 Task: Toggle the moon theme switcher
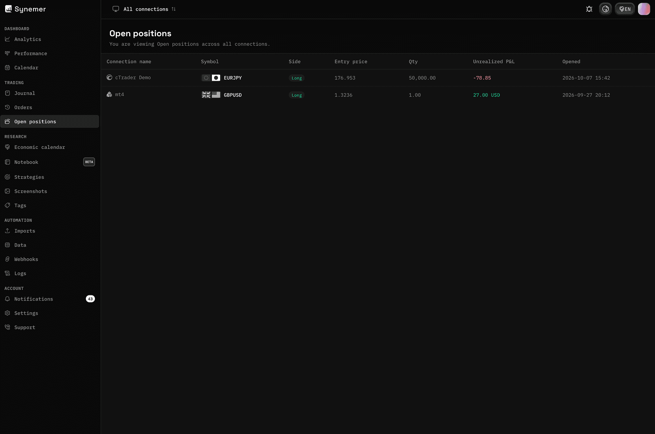pos(605,9)
